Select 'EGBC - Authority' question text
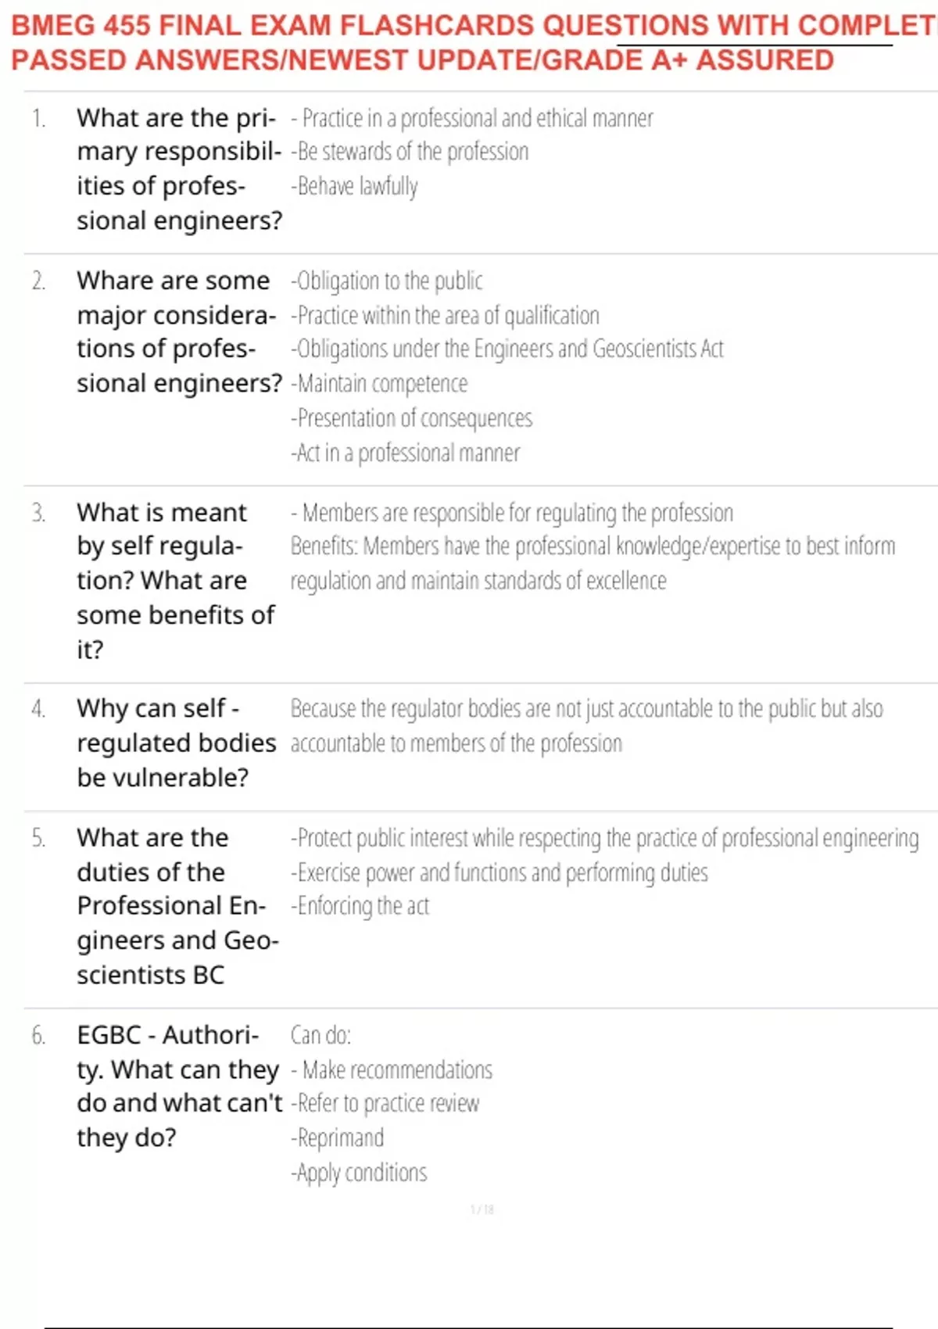938x1329 pixels. pyautogui.click(x=179, y=1086)
